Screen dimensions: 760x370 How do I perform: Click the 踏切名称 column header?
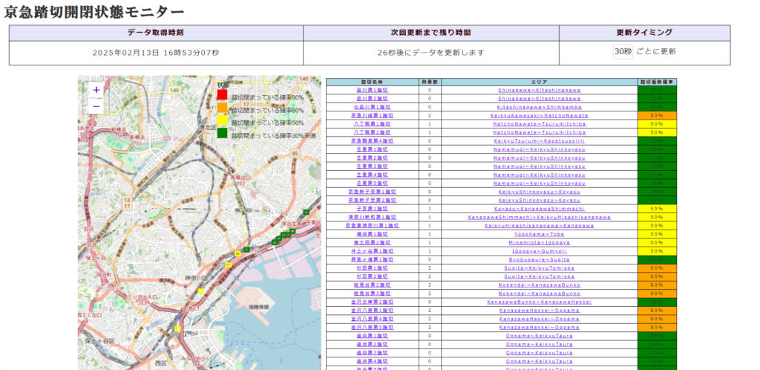pyautogui.click(x=373, y=82)
